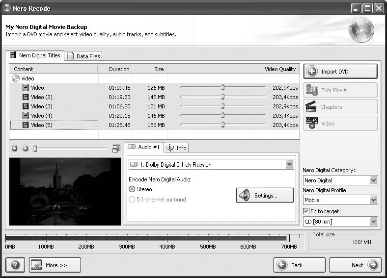
Task: Adjust the Video (2) quality slider
Action: click(x=222, y=97)
